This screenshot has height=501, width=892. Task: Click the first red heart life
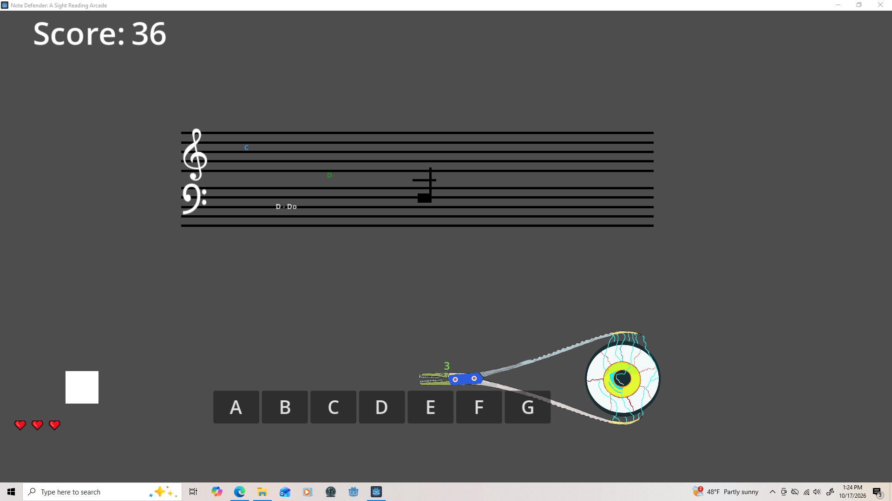20,425
